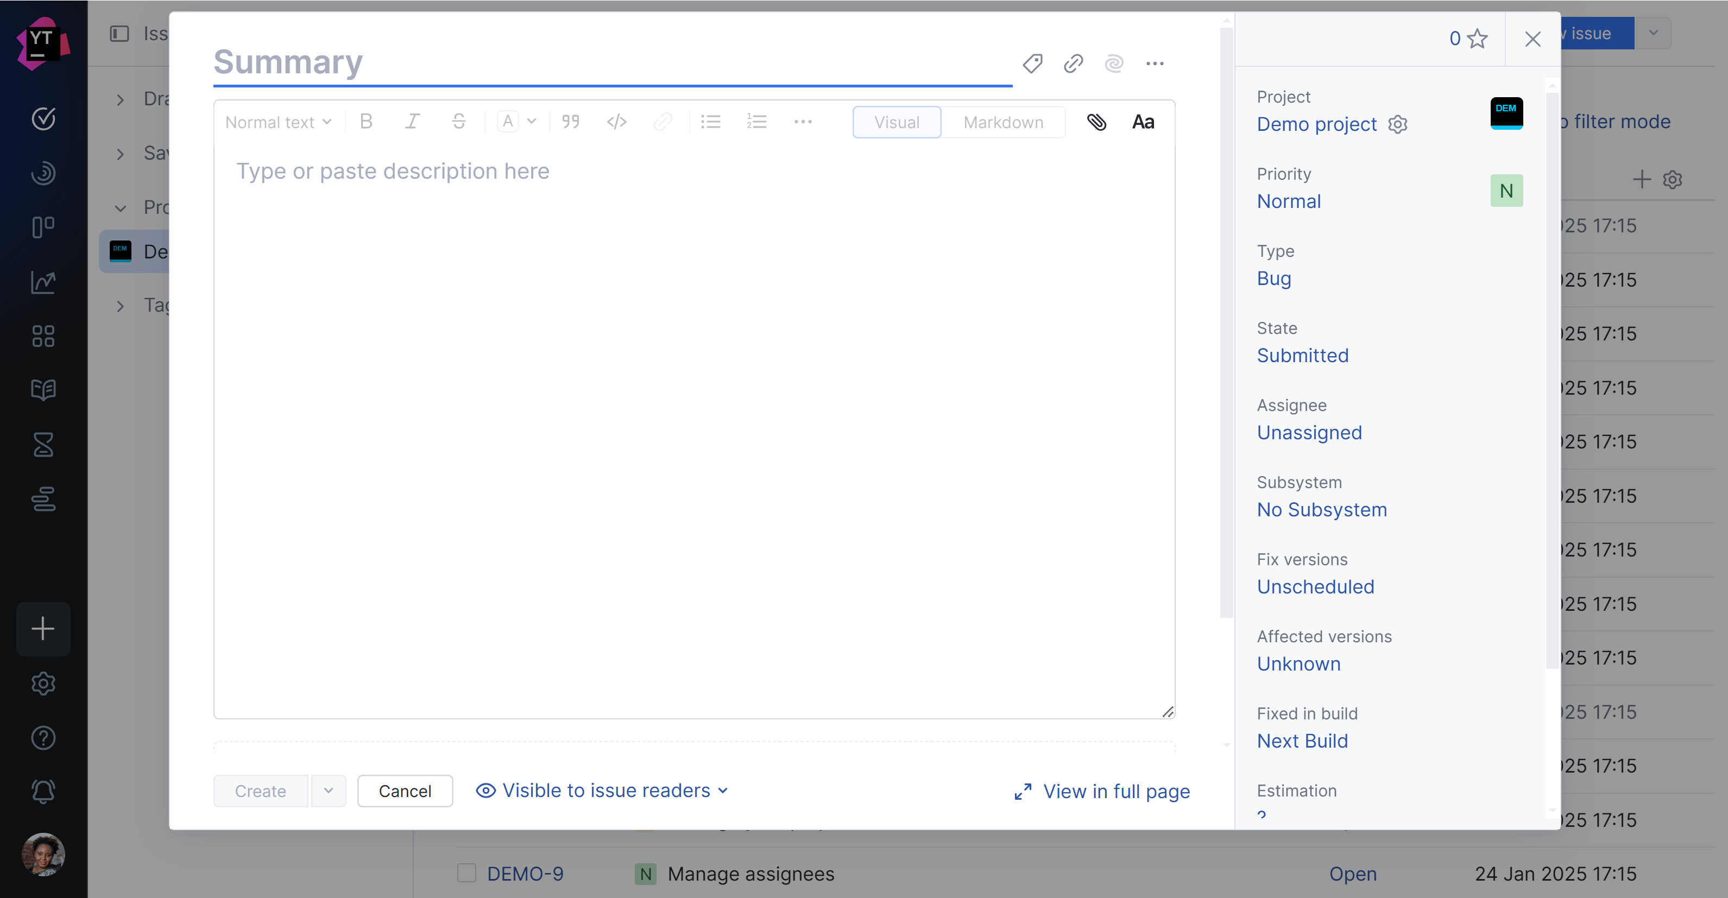
Task: Open Knowledge Base in the sidebar
Action: click(43, 390)
